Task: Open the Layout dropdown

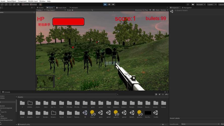Action: pyautogui.click(x=221, y=5)
